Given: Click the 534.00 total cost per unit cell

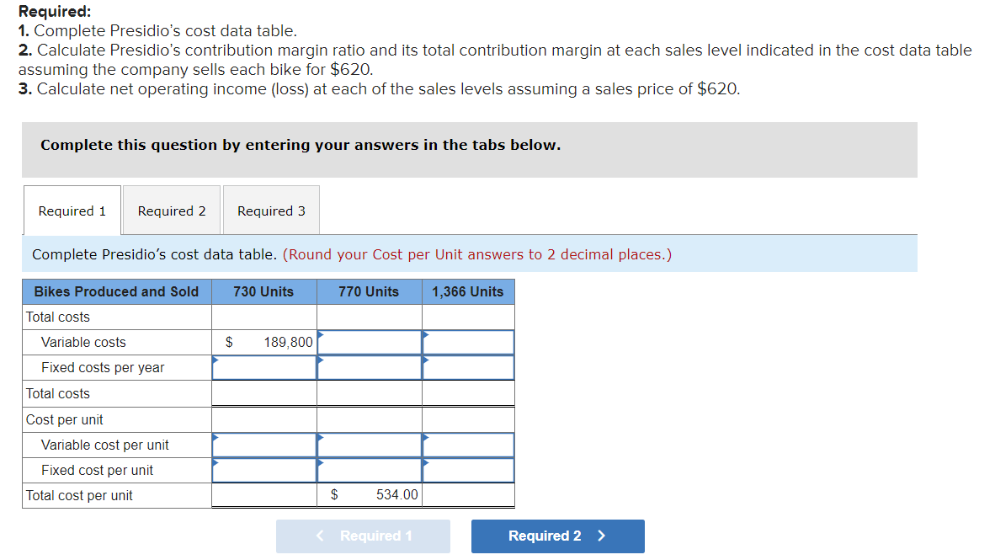Looking at the screenshot, I should click(x=369, y=495).
